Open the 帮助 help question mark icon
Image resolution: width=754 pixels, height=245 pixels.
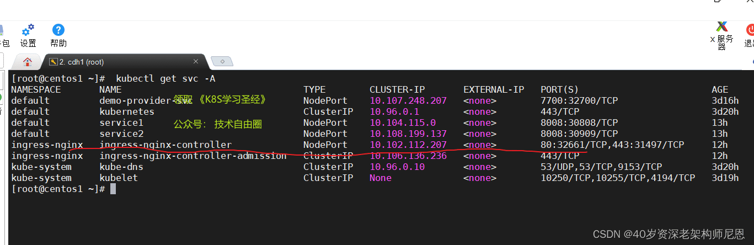click(58, 30)
